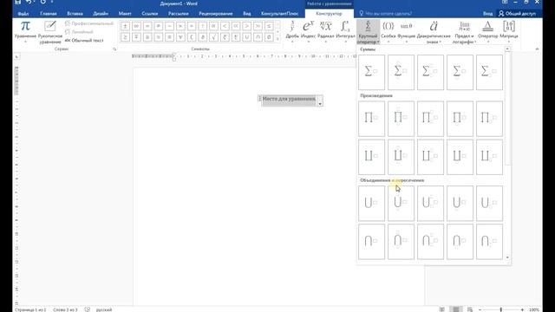Insert the empty set ∅ symbol
Viewport: 555px width, 312px height.
(x=269, y=36)
